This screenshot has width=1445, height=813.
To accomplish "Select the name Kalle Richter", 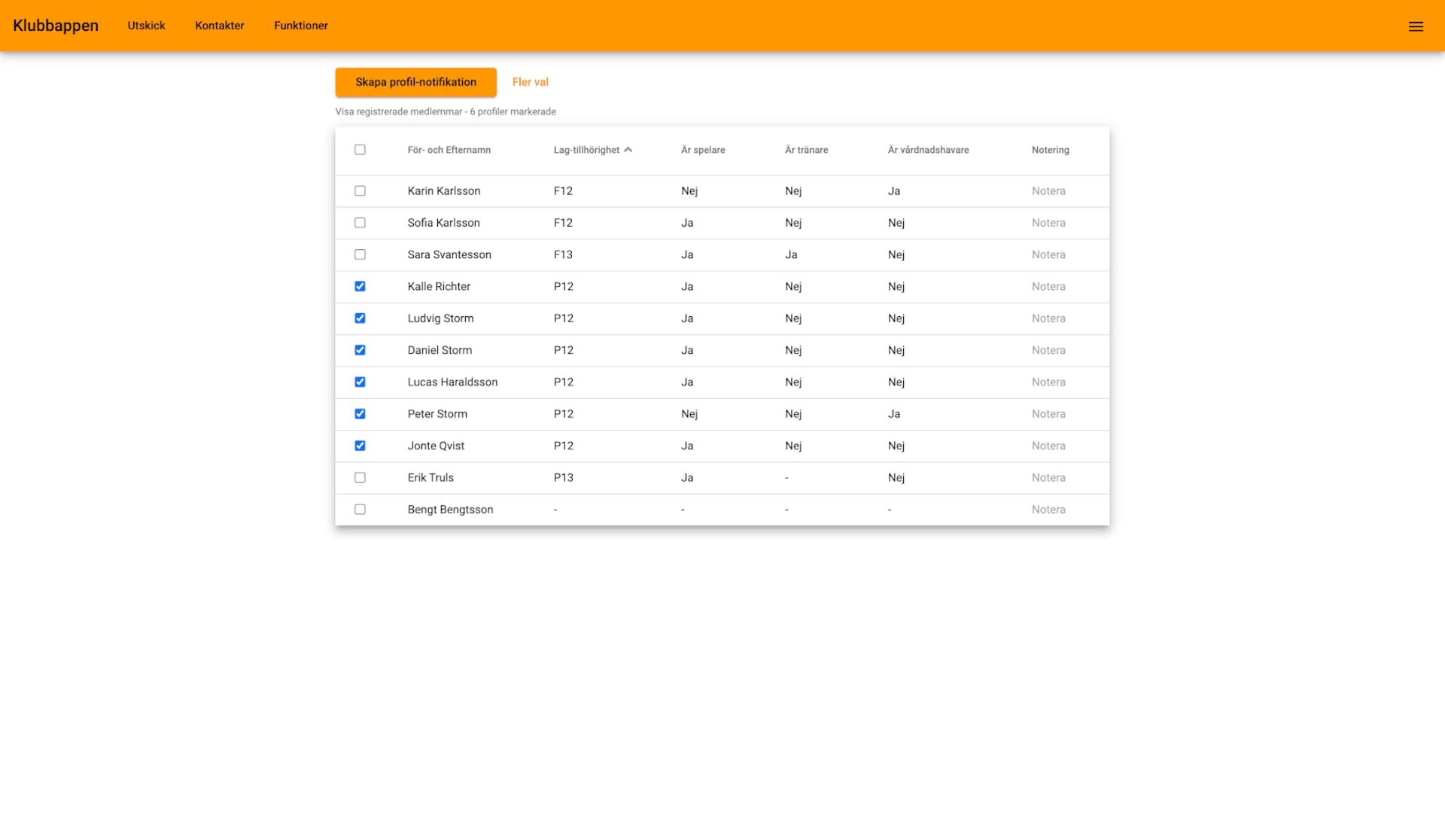I will [439, 286].
